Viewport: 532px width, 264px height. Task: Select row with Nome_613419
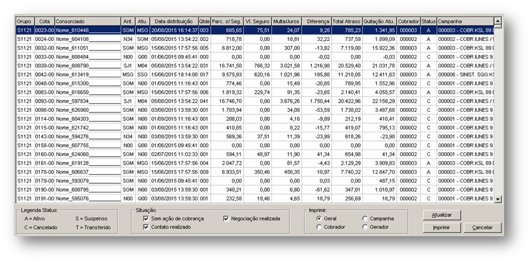coord(255,75)
